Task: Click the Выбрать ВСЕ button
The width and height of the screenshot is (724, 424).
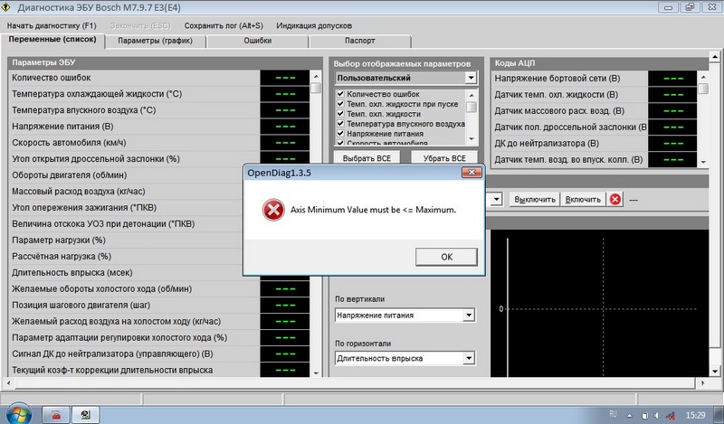Action: [x=367, y=158]
